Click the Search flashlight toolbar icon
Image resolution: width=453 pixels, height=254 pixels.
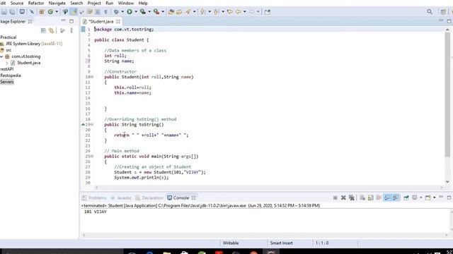[188, 12]
